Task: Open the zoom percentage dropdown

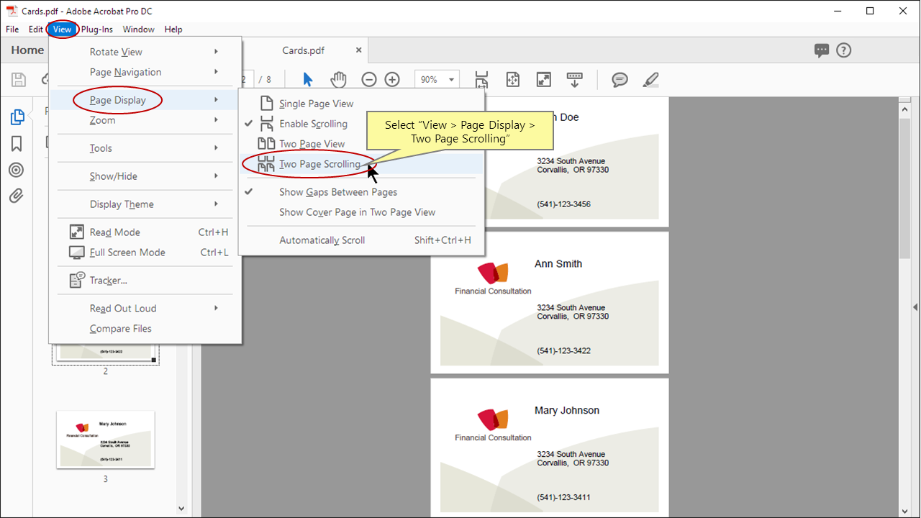Action: (x=451, y=79)
